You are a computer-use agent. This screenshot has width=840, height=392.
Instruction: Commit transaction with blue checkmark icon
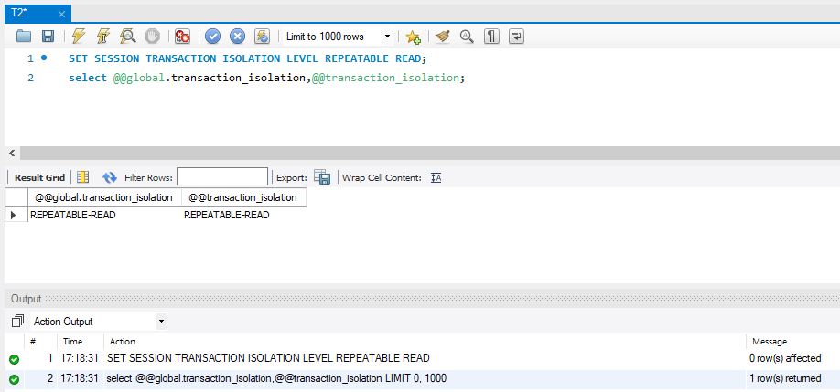point(212,37)
